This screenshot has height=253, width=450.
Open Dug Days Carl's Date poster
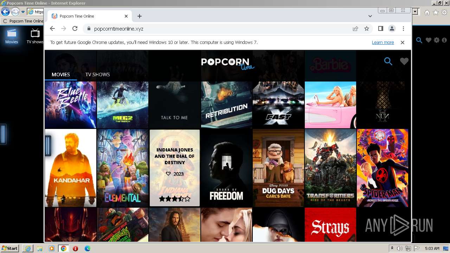tap(278, 168)
